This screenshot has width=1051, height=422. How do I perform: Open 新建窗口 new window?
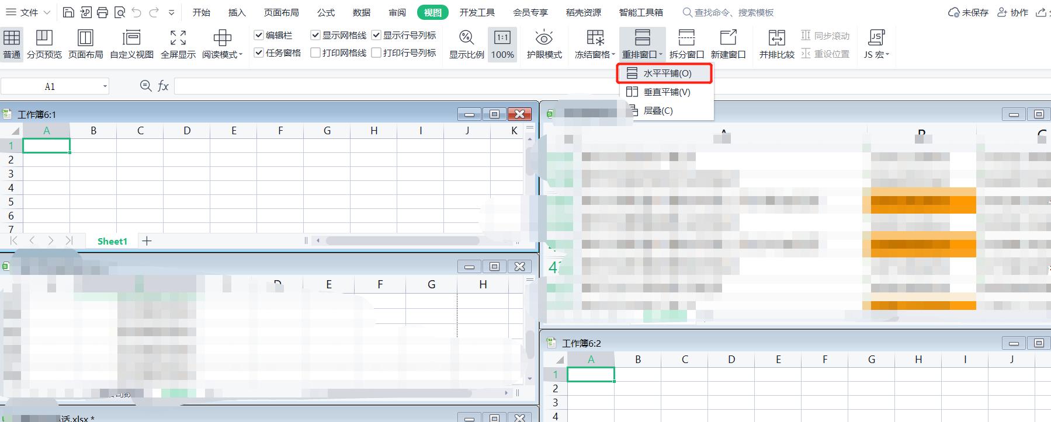point(728,44)
